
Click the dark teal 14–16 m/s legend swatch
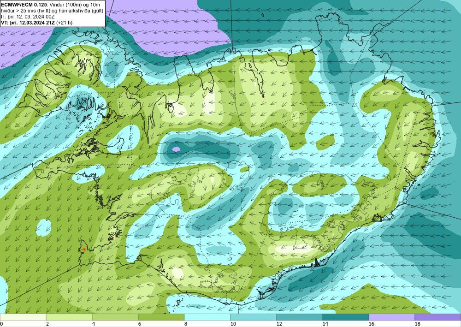346,317
